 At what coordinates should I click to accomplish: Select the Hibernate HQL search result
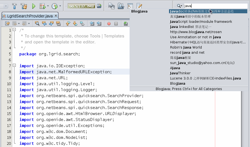click(x=208, y=42)
